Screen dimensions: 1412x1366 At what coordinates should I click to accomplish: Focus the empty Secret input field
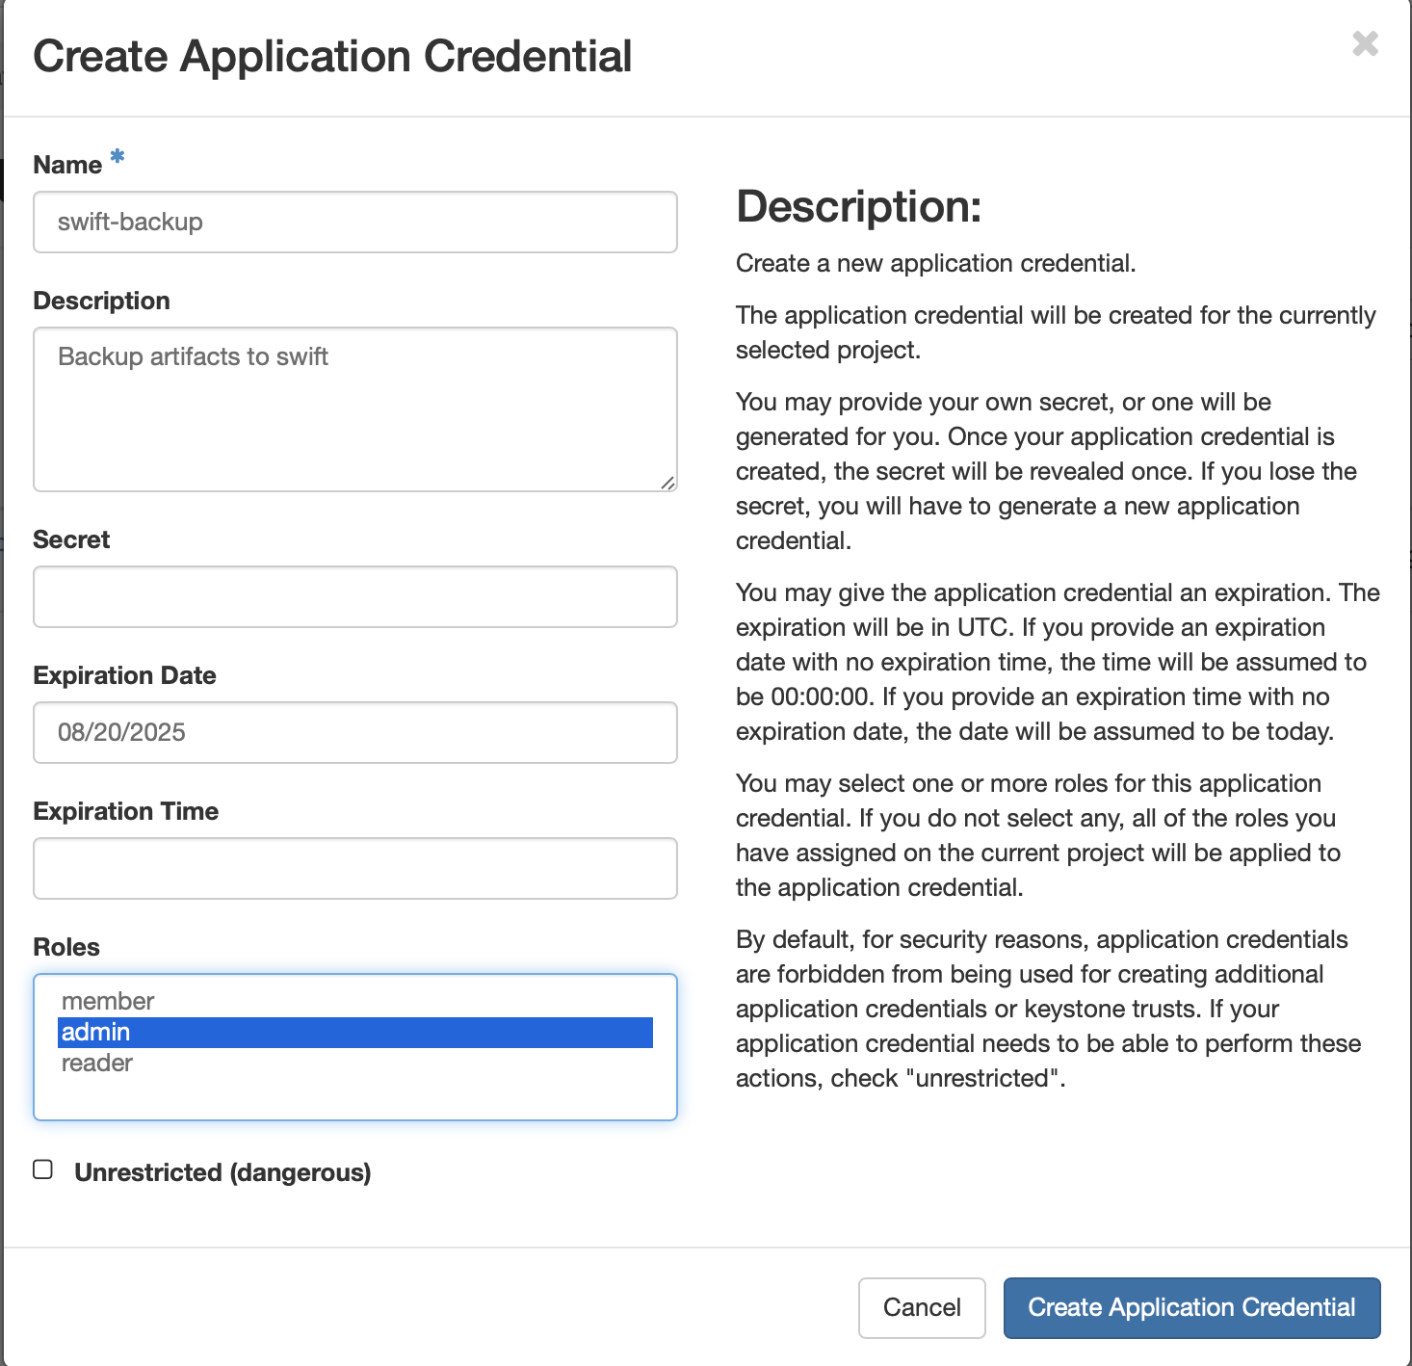click(354, 597)
